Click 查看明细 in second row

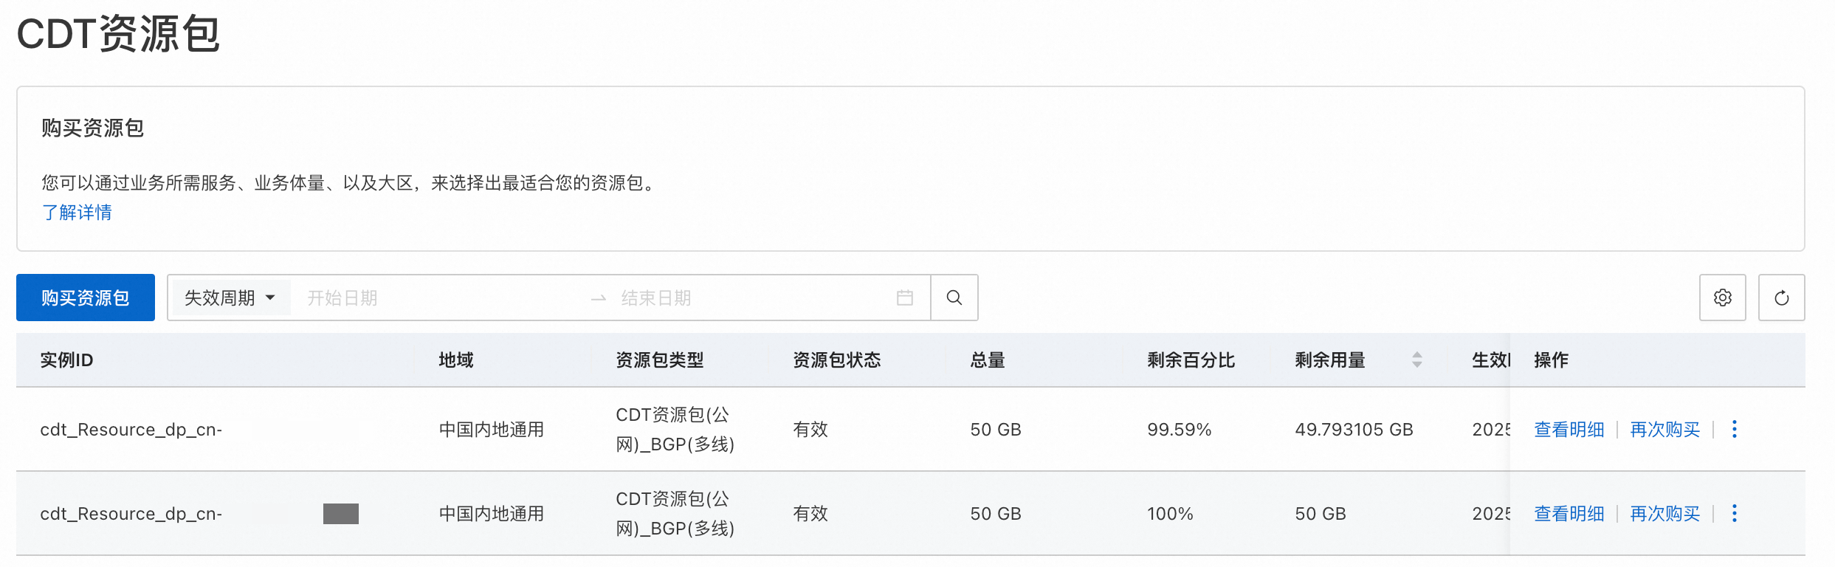click(x=1569, y=513)
